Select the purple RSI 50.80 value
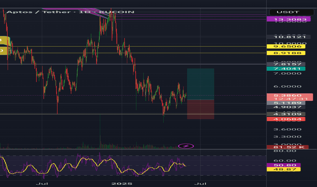 [x=284, y=165]
